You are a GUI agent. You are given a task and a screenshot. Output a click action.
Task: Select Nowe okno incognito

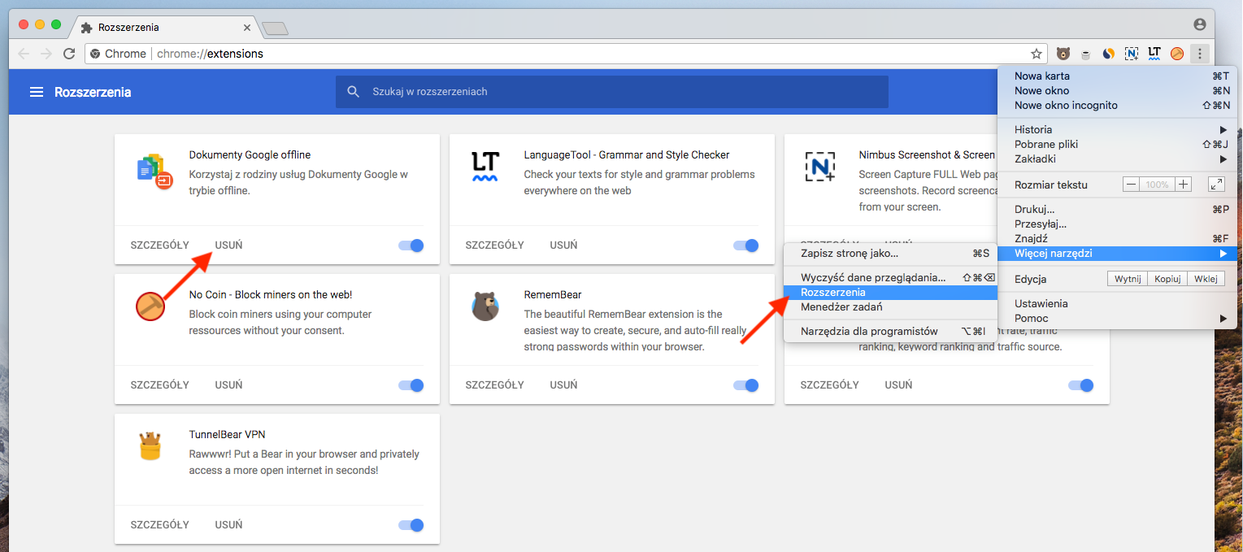1118,105
